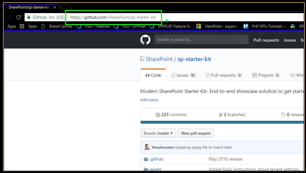Screen dimensions: 306x173
Task: Click the .github folder icon
Action: (x=146, y=159)
